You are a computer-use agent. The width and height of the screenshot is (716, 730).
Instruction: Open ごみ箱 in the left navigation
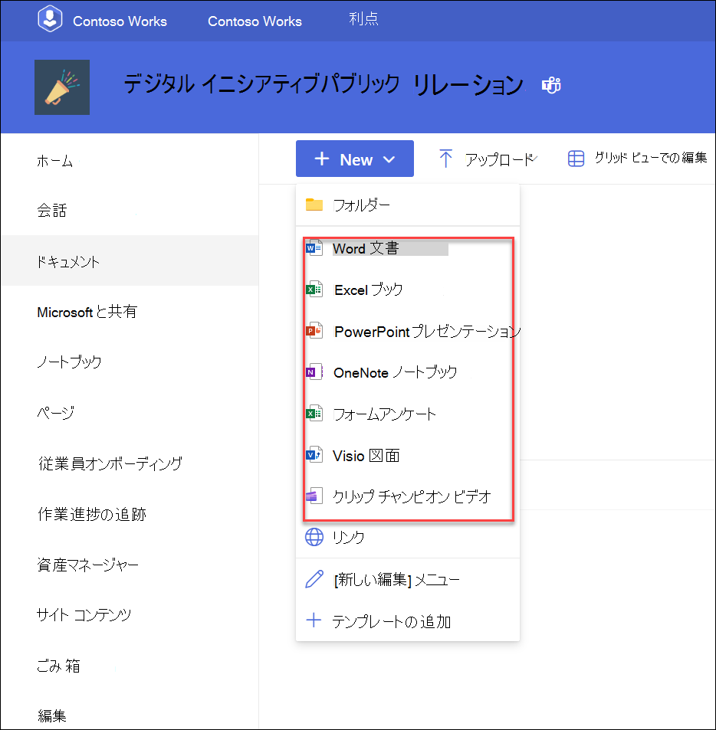[x=59, y=666]
